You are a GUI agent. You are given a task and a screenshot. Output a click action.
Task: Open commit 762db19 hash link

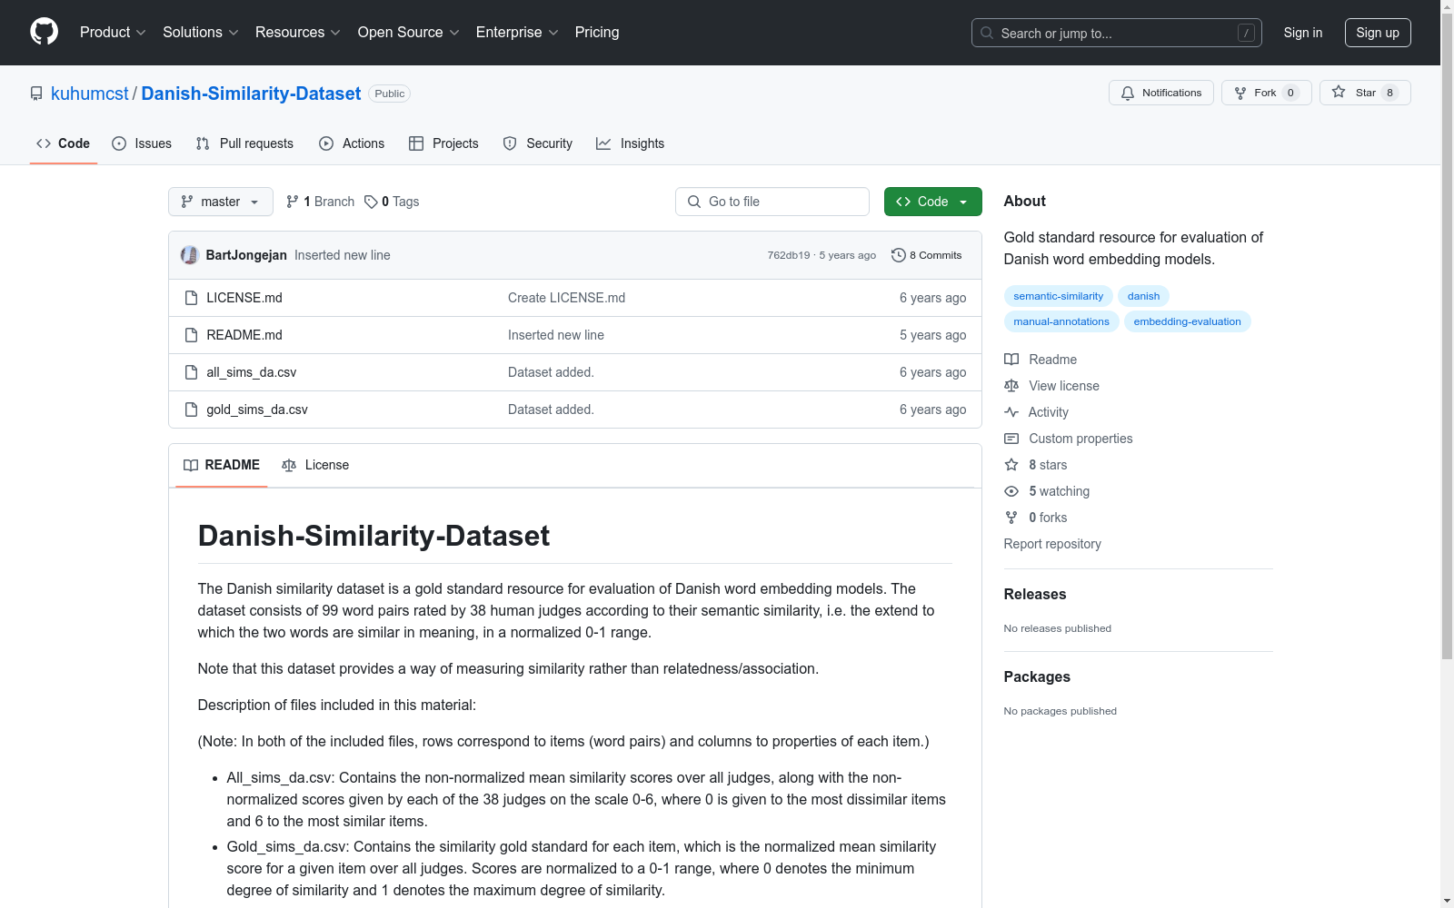point(788,255)
